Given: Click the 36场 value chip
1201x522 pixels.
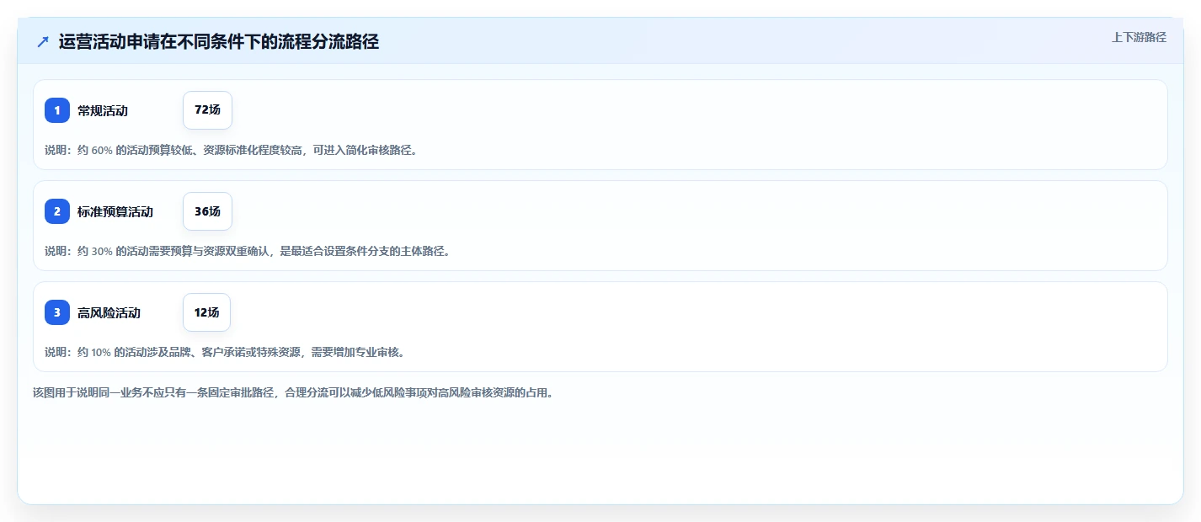Looking at the screenshot, I should point(207,211).
